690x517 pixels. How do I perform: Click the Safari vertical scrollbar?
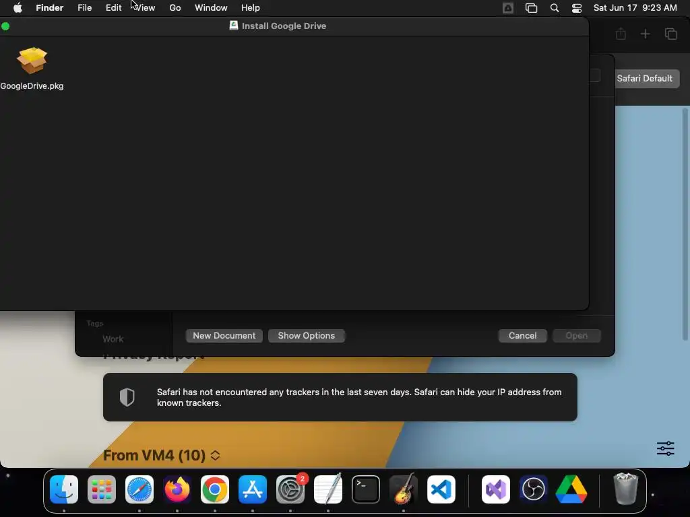click(x=685, y=224)
